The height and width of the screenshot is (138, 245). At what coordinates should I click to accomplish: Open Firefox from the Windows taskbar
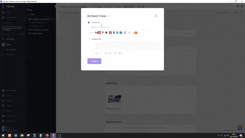click(x=47, y=135)
